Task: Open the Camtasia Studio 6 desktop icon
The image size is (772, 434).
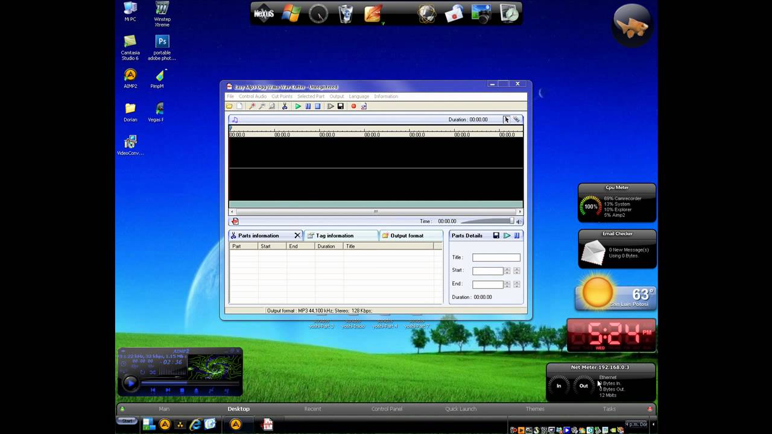Action: (130, 47)
